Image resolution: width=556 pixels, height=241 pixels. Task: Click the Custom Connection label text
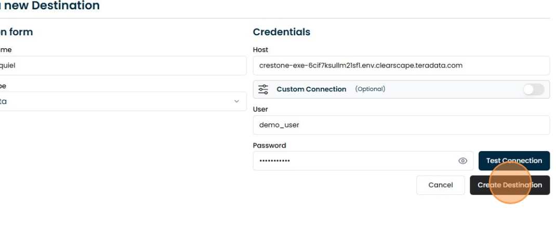coord(311,89)
